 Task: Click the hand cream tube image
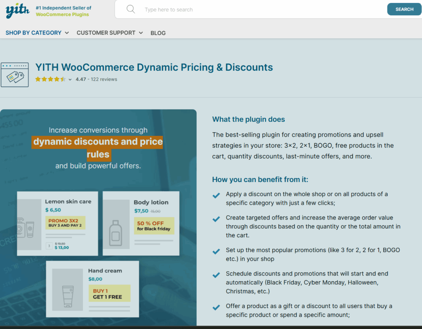[x=68, y=289]
